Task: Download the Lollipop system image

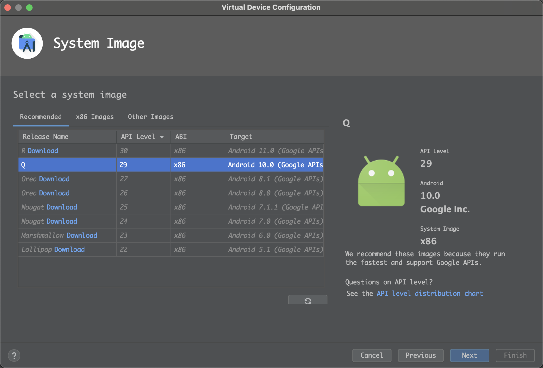Action: (x=70, y=249)
